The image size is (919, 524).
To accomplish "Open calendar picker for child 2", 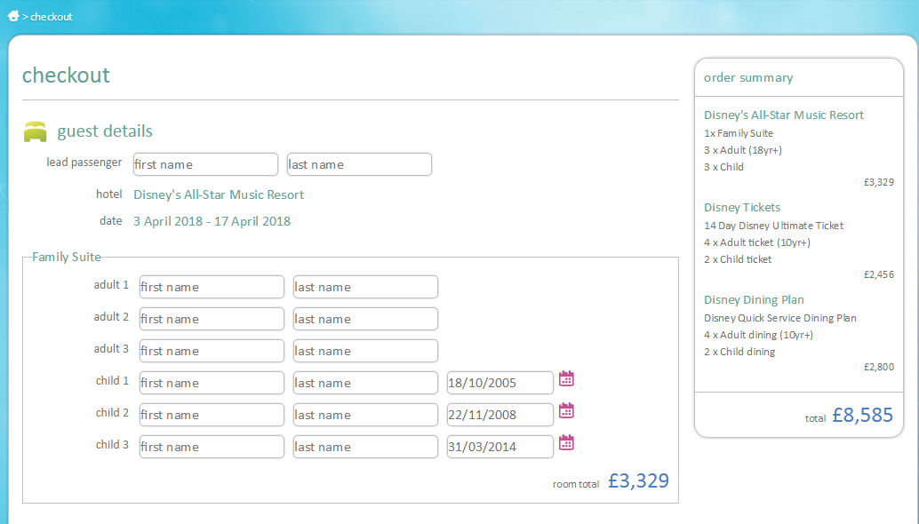I will point(566,411).
